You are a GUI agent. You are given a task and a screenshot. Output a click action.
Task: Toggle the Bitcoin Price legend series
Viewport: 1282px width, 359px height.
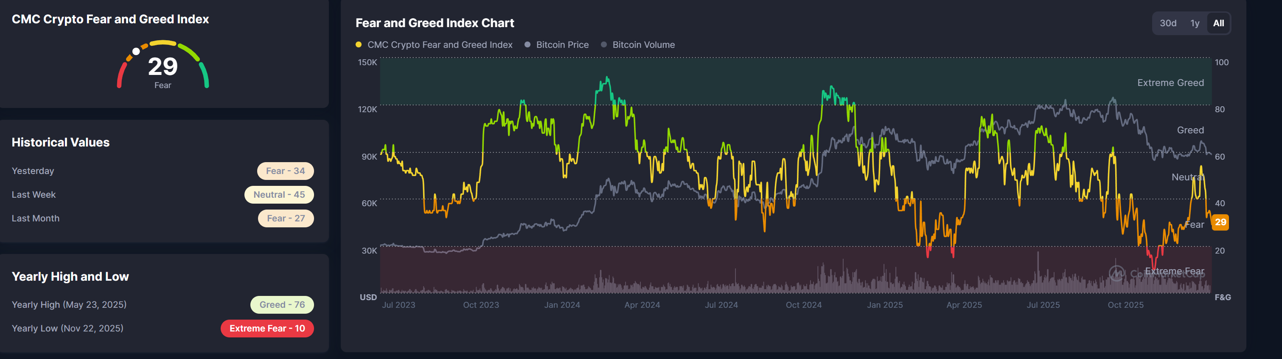click(562, 45)
